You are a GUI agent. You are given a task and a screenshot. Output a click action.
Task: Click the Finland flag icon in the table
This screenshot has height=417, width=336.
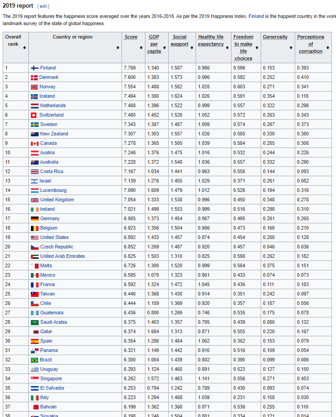point(35,68)
